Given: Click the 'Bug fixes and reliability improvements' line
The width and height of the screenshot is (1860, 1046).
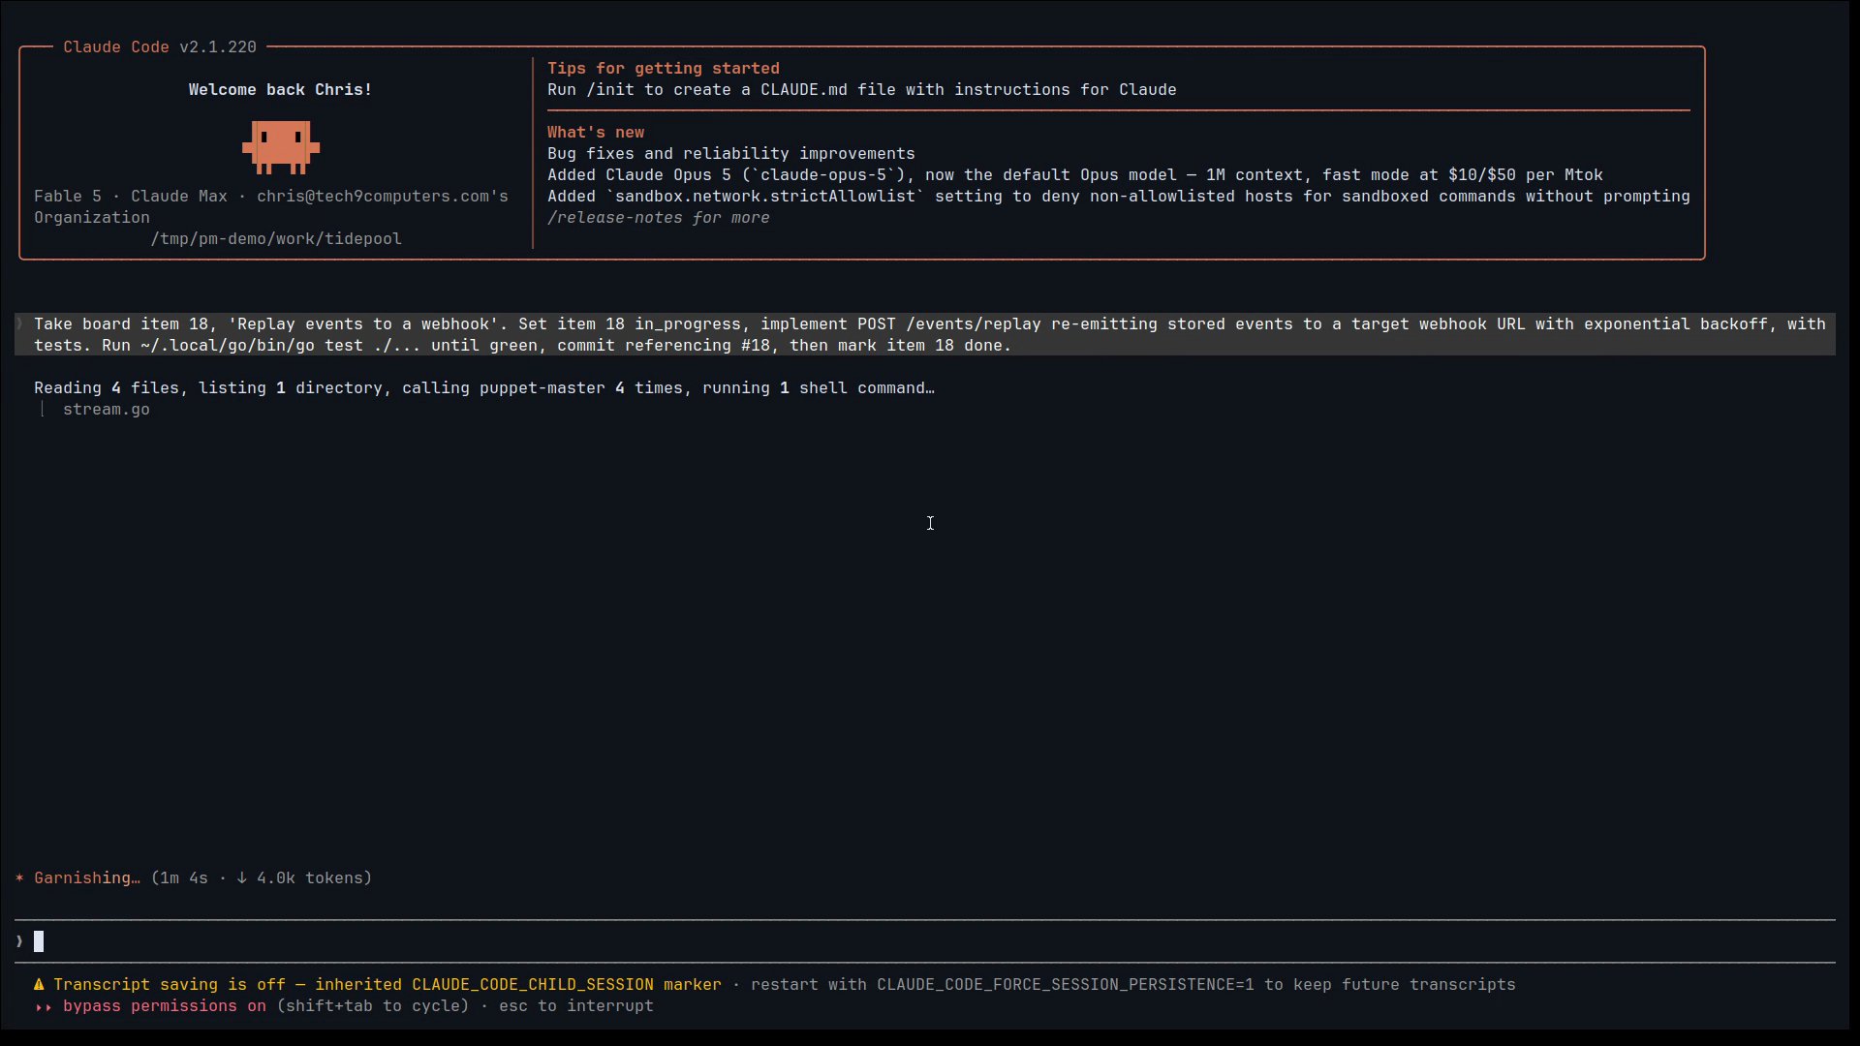Looking at the screenshot, I should tap(731, 154).
